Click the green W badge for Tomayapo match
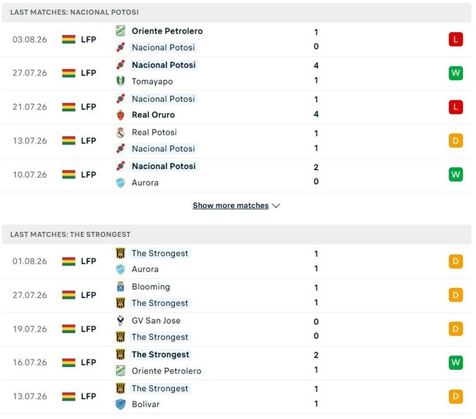Image resolution: width=476 pixels, height=419 pixels. click(x=456, y=73)
